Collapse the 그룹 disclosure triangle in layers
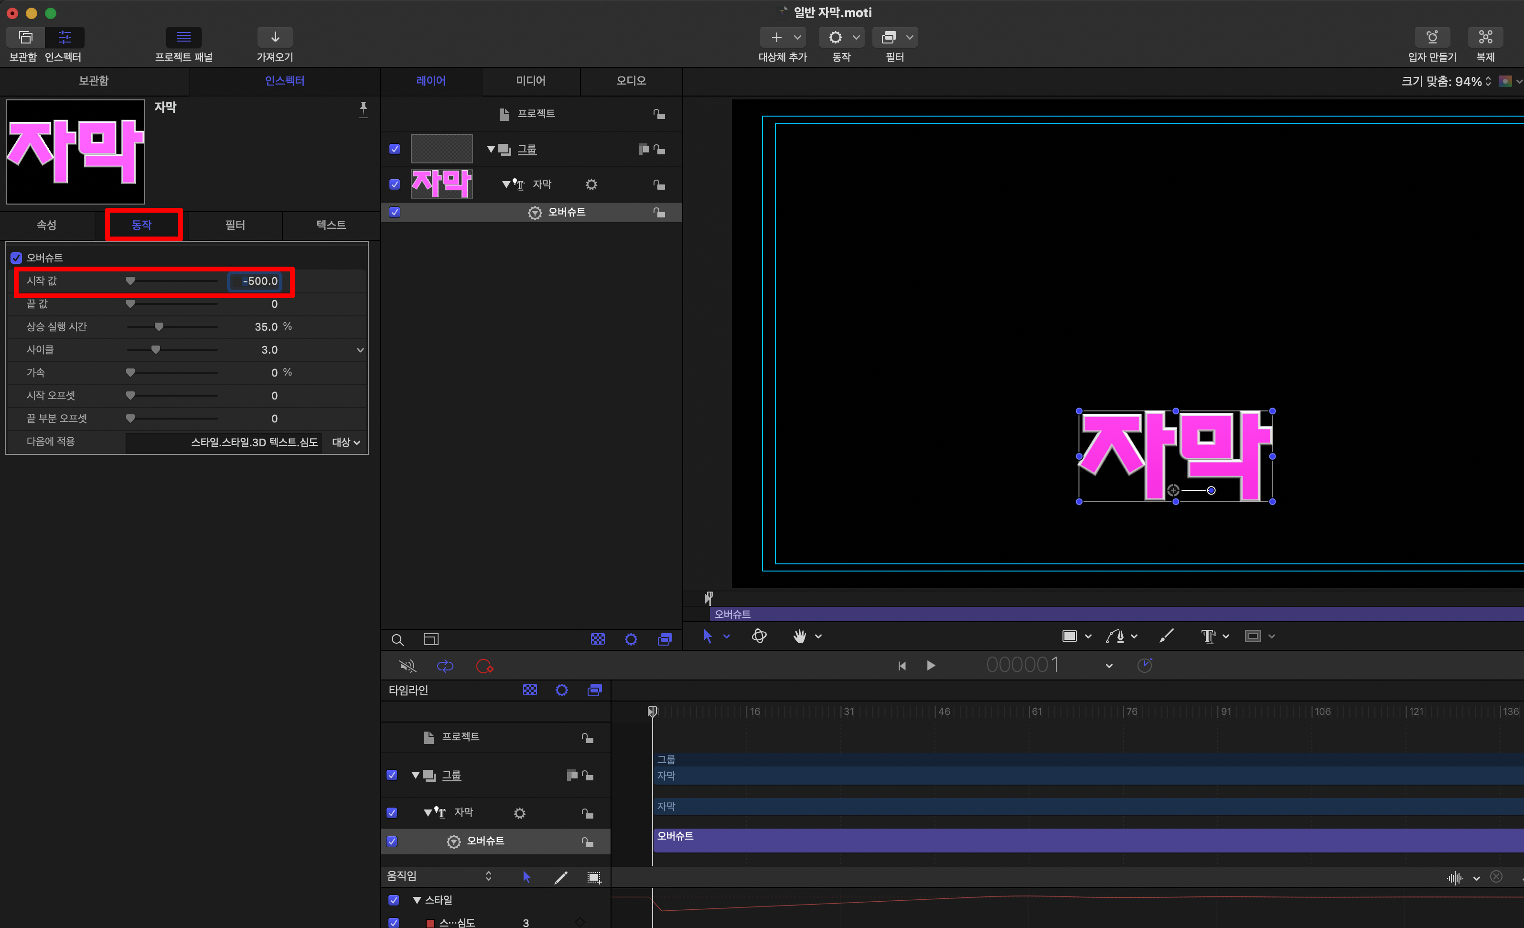Viewport: 1524px width, 928px height. 491,149
